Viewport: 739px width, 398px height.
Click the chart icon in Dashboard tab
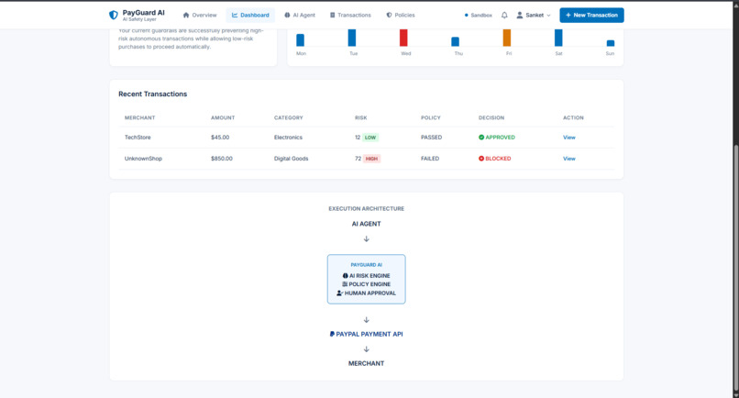235,15
